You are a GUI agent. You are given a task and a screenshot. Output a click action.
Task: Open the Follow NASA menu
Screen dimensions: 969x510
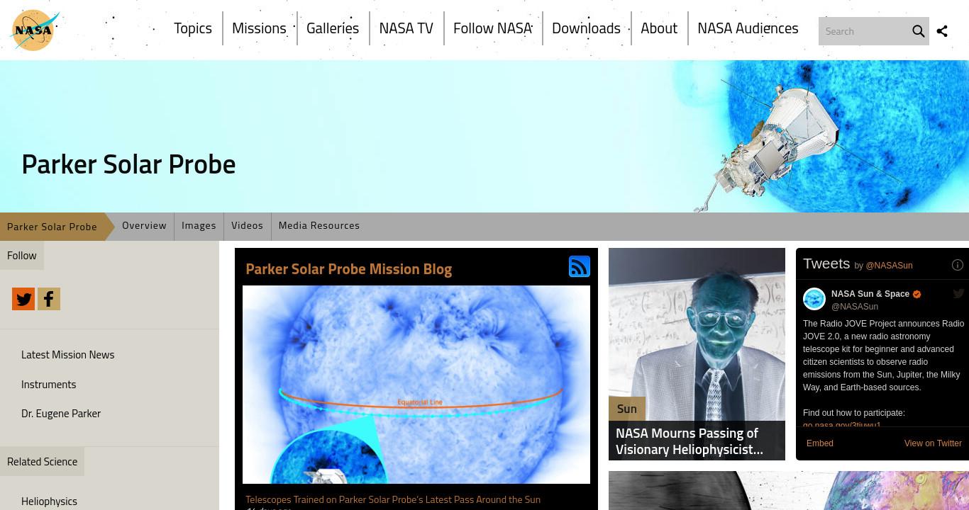[x=492, y=28]
